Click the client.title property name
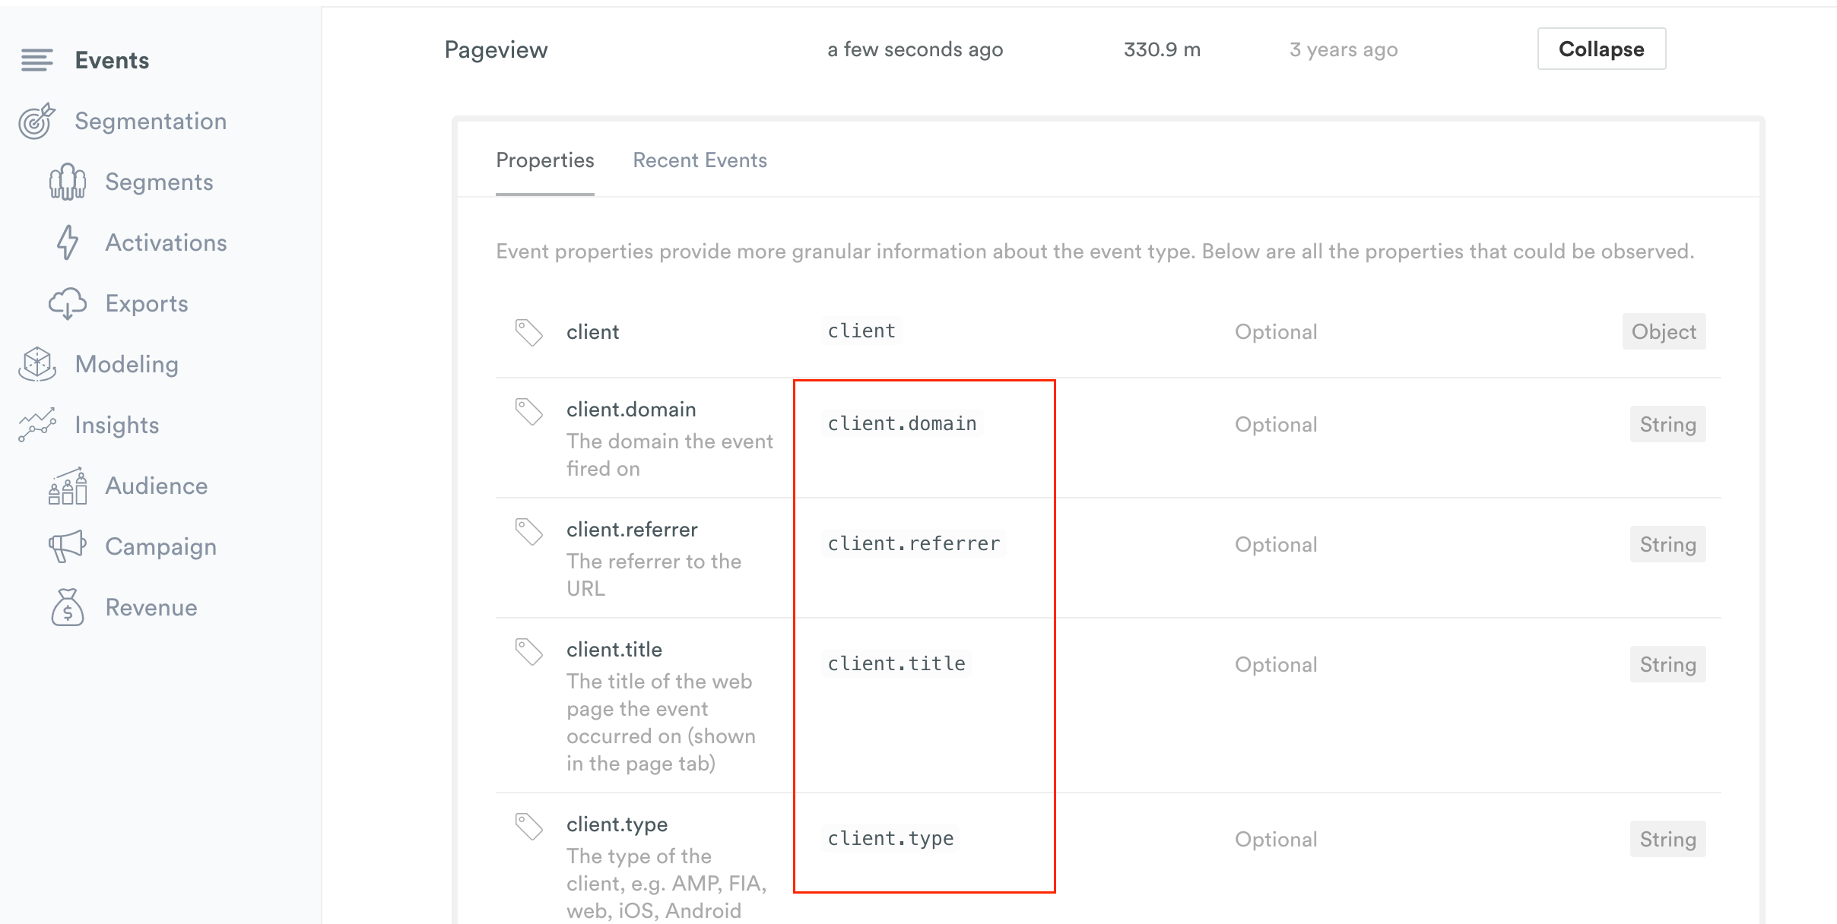Viewport: 1837px width, 924px height. coord(614,650)
